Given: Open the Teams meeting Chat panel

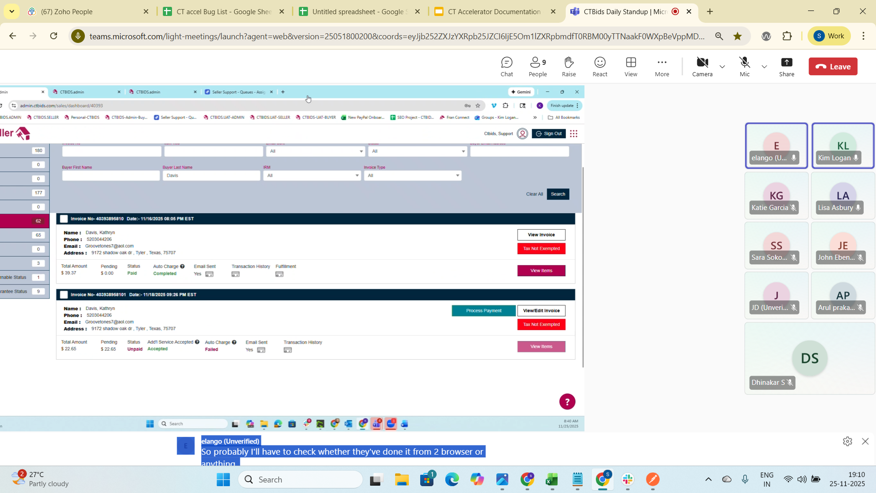Looking at the screenshot, I should click(506, 67).
